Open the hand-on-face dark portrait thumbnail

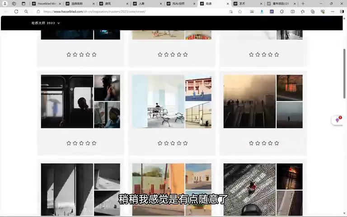pyautogui.click(x=107, y=88)
